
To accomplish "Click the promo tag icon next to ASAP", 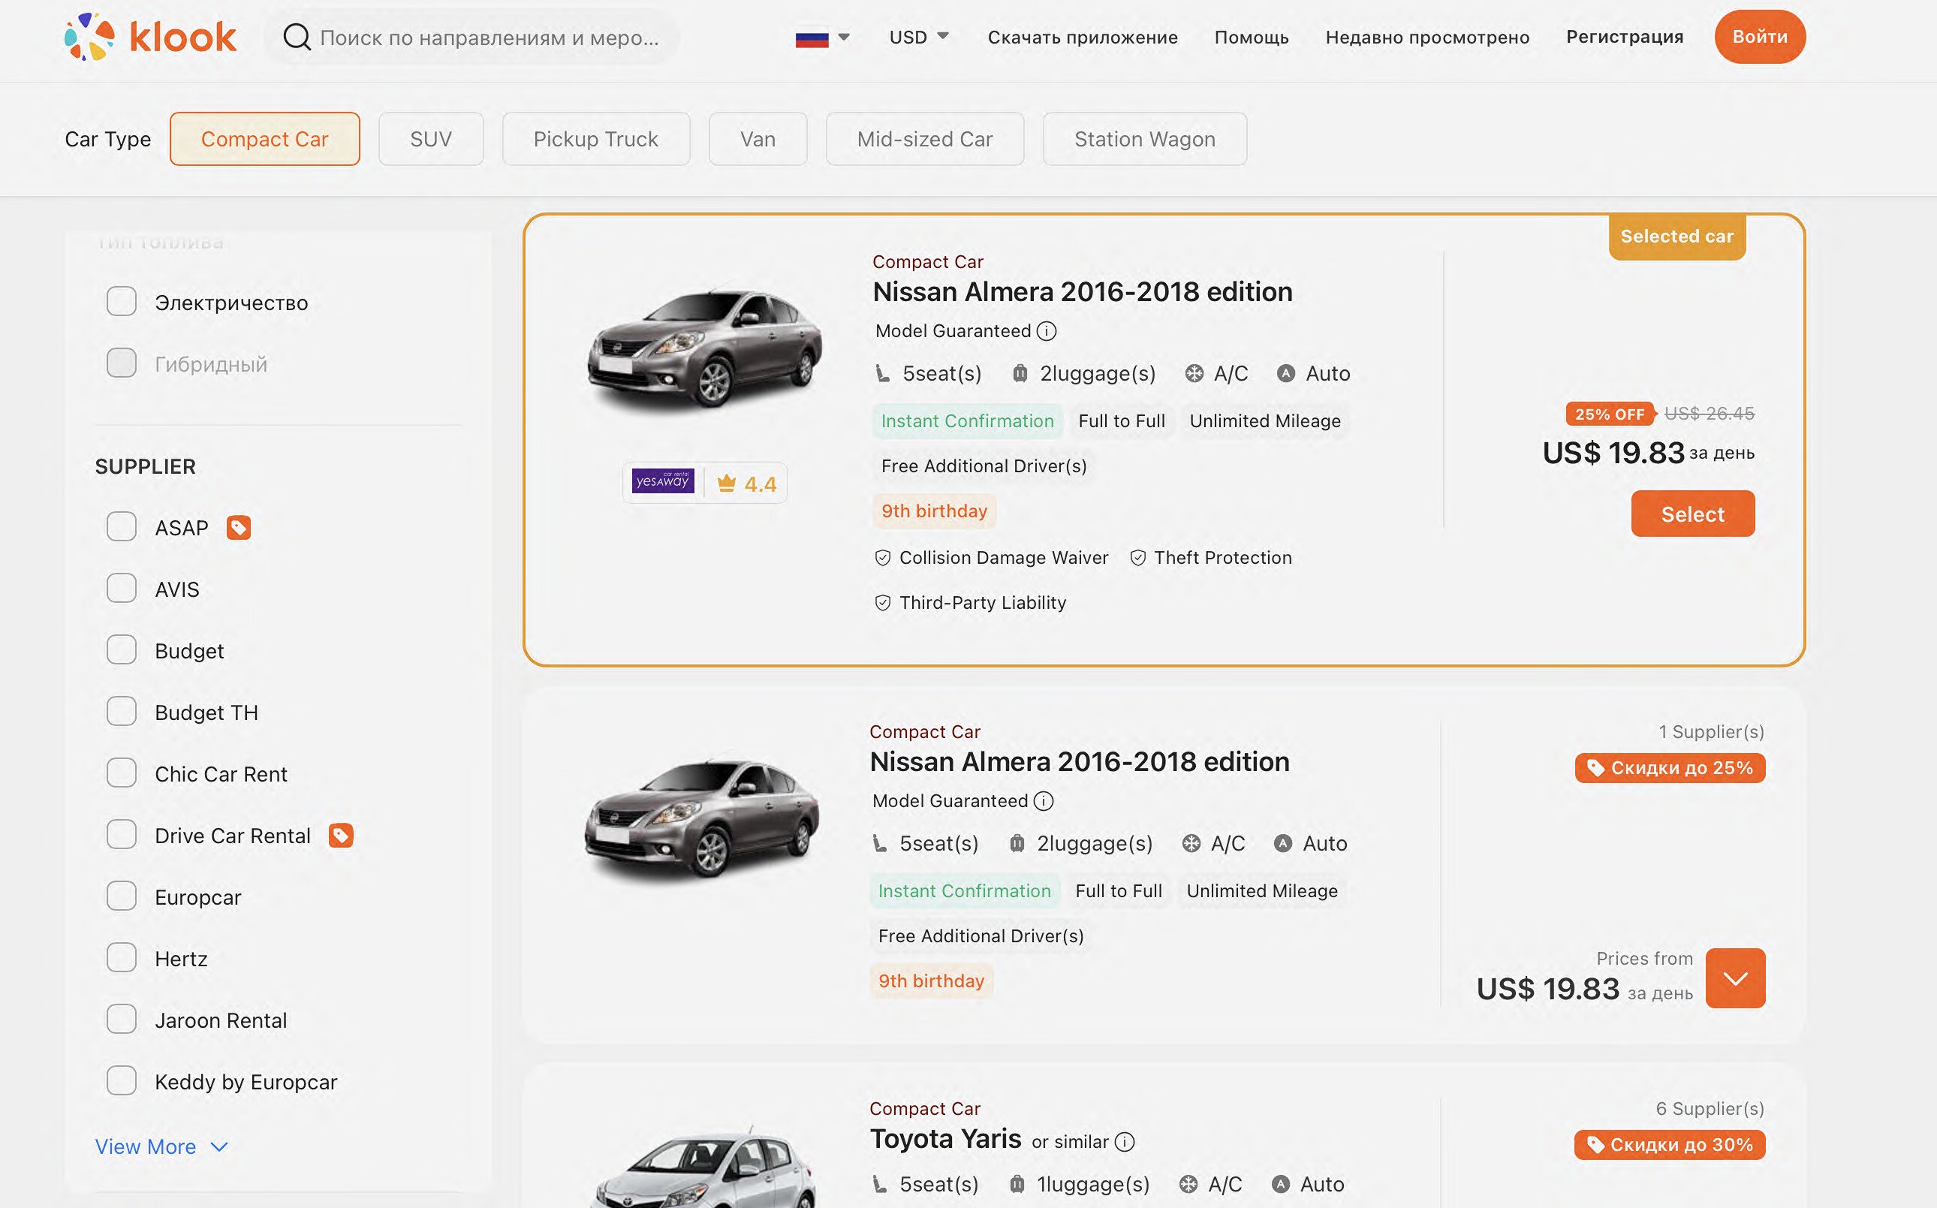I will click(x=238, y=527).
